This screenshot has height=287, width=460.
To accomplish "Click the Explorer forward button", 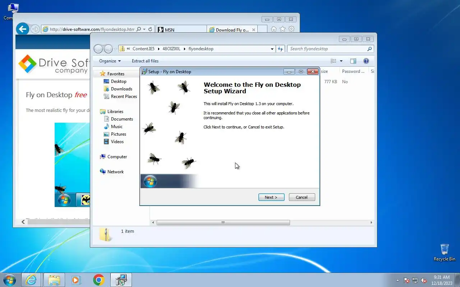I will point(108,49).
